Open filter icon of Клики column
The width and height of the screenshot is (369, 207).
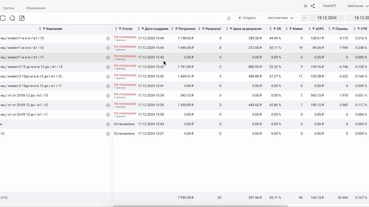tap(291, 29)
